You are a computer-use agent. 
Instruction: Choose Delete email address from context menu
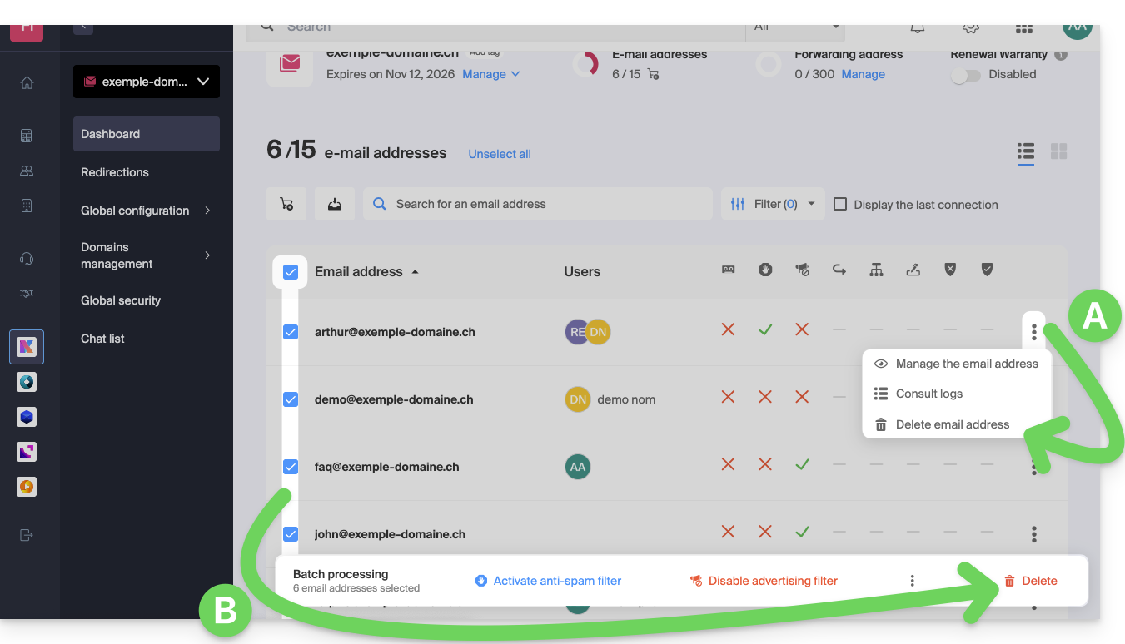(x=952, y=424)
